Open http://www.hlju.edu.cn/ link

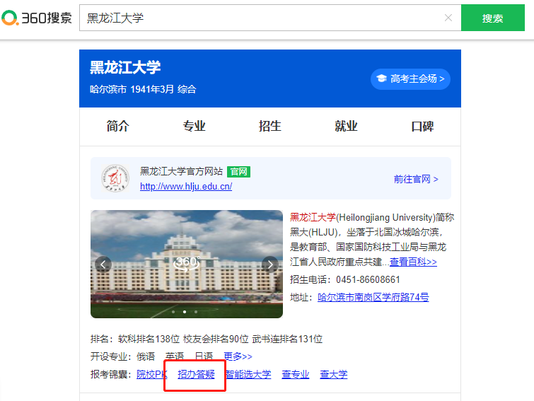pos(186,187)
